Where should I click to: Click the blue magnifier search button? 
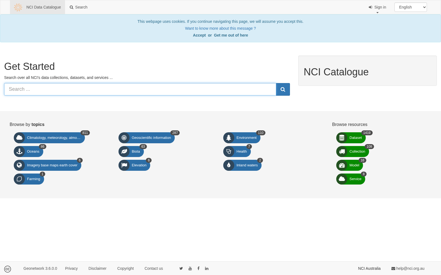pos(283,89)
